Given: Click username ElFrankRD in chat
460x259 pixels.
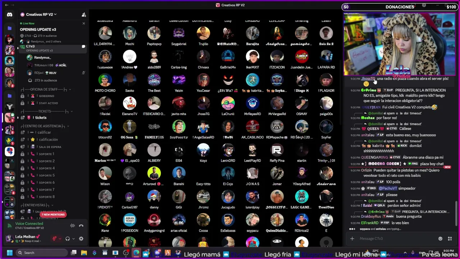Looking at the screenshot, I should point(370,223).
